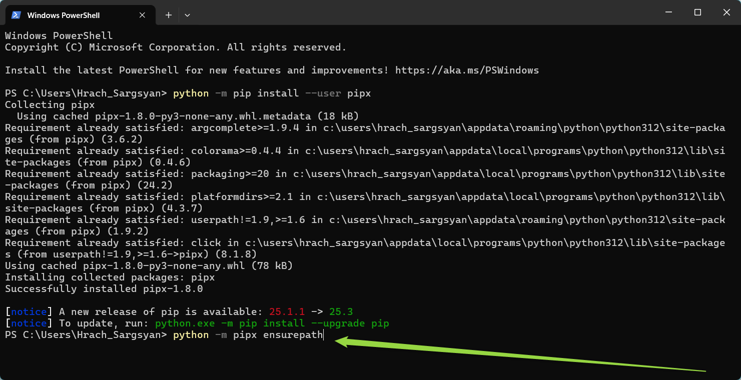The width and height of the screenshot is (741, 380).
Task: Open a new tab with plus button
Action: point(169,15)
